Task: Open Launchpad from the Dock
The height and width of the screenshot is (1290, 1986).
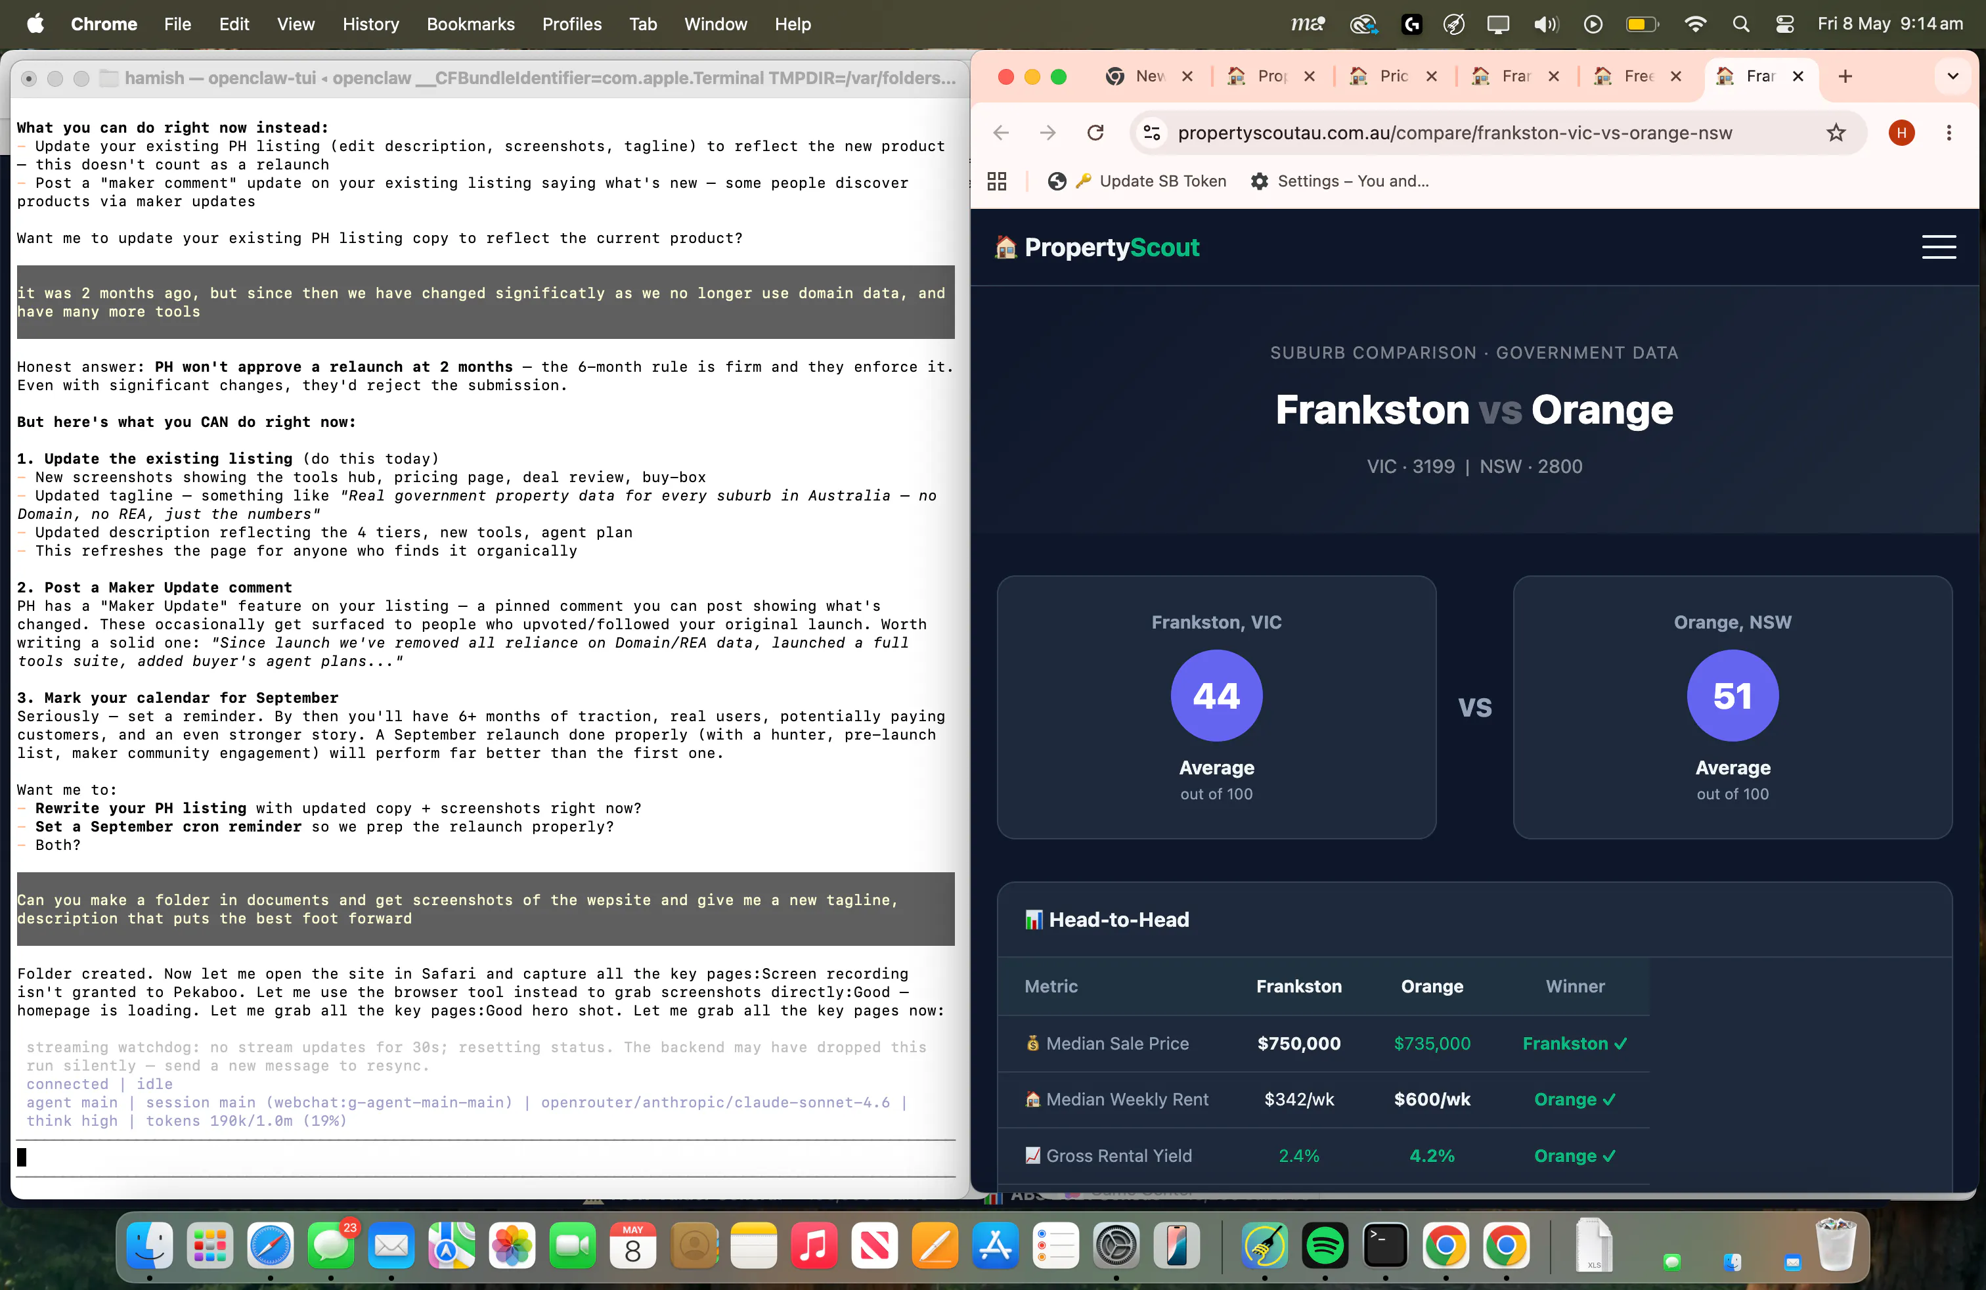Action: (x=210, y=1247)
